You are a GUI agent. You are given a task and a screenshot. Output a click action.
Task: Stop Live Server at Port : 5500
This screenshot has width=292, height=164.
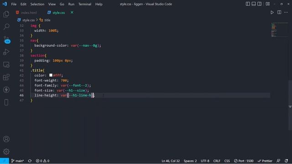(244, 161)
